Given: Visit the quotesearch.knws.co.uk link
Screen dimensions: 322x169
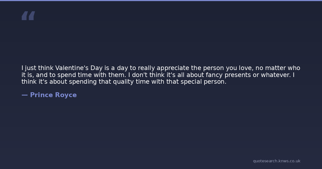Looking at the screenshot, I should (276, 161).
